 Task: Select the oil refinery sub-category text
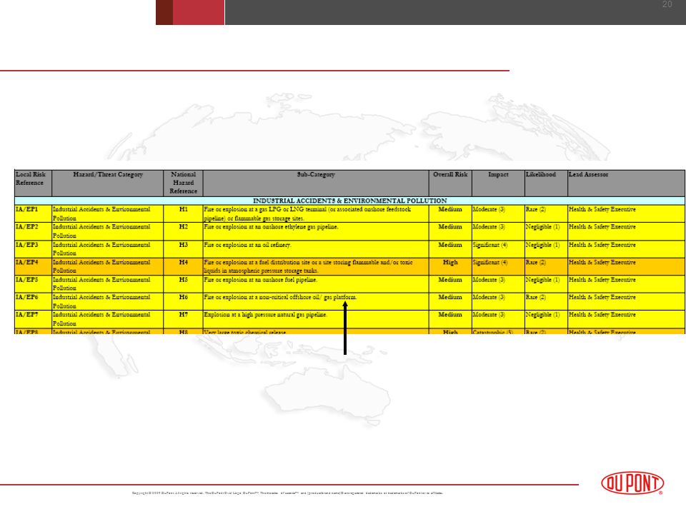(247, 245)
